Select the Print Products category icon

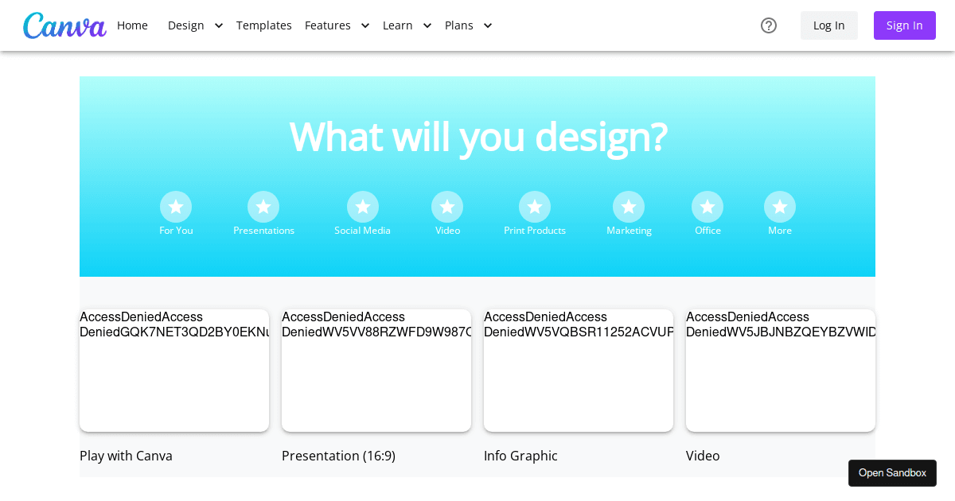point(534,207)
